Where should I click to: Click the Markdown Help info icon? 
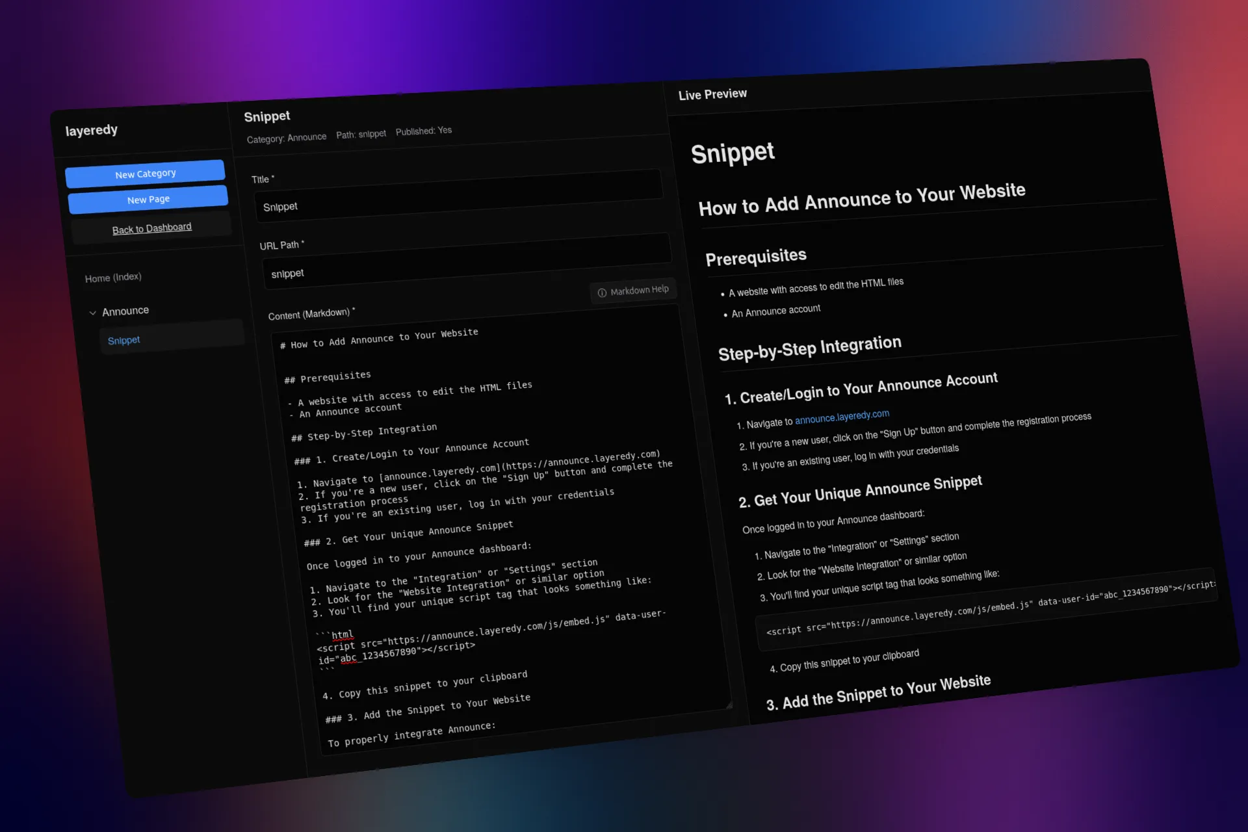[x=601, y=293]
